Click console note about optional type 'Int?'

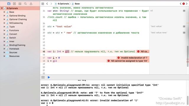point(92,93)
